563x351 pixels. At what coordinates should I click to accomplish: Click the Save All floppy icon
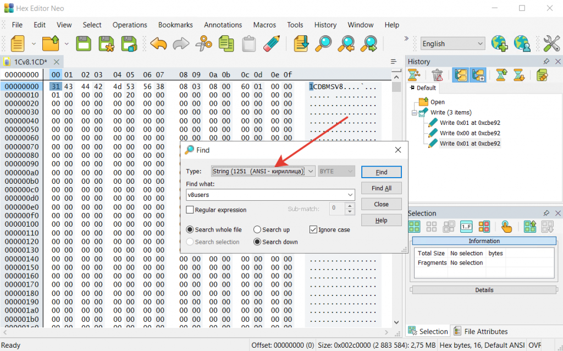pos(129,44)
